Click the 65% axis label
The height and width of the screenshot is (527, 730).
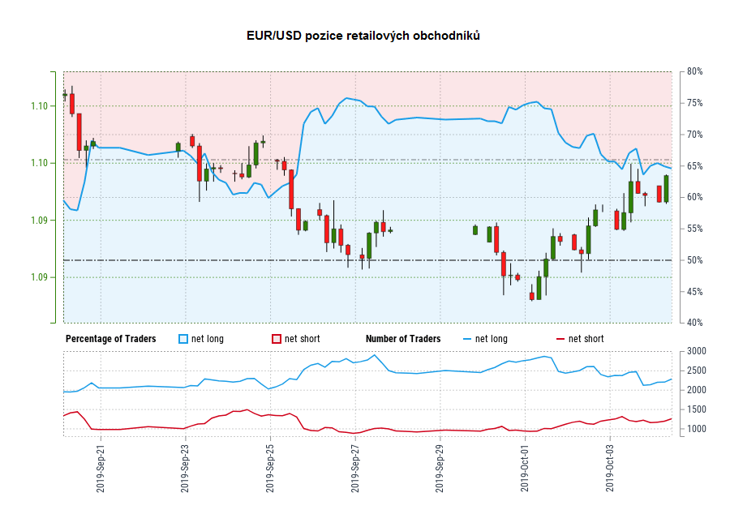(x=694, y=166)
